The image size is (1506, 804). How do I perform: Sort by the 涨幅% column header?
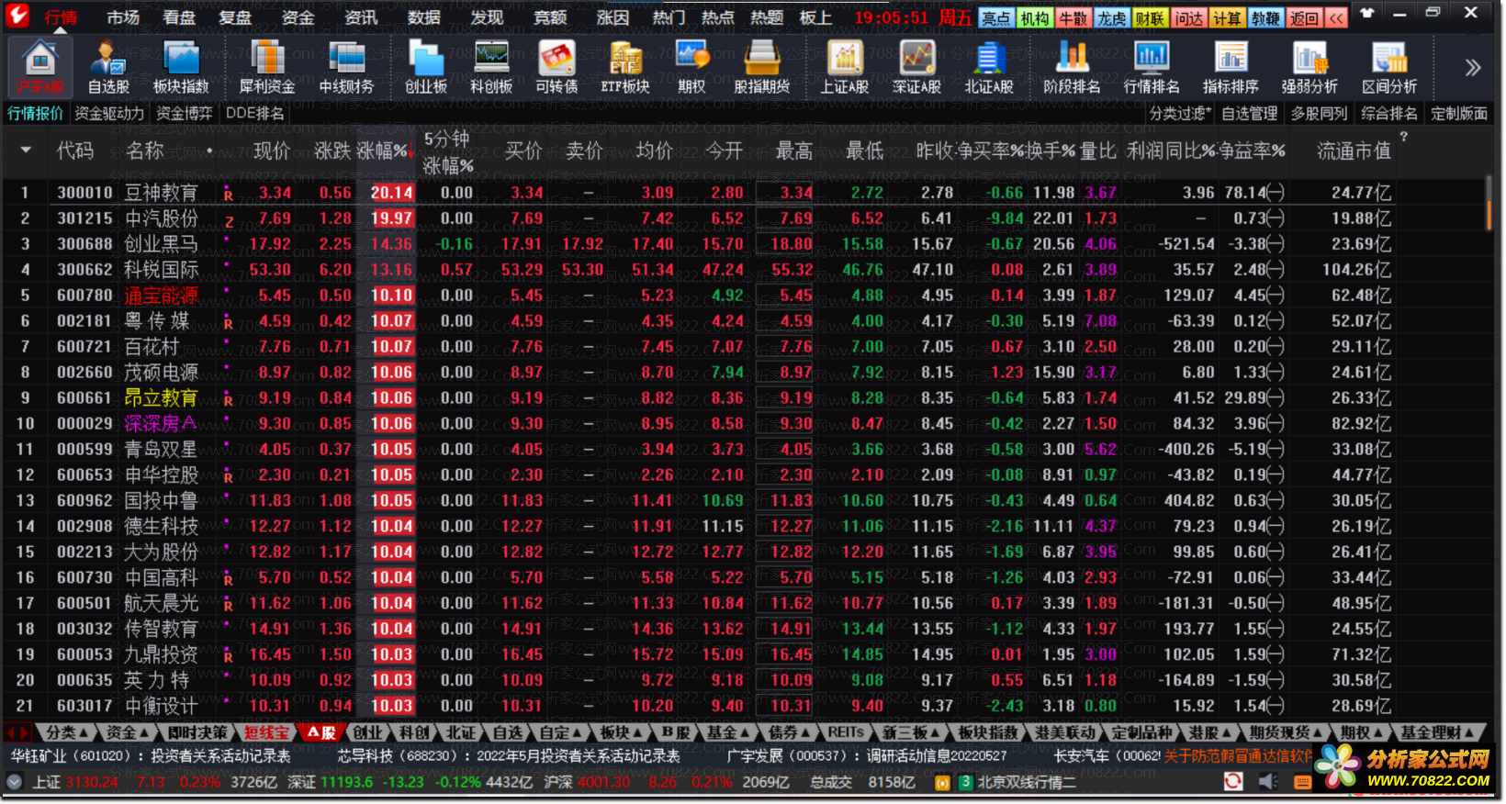click(383, 151)
